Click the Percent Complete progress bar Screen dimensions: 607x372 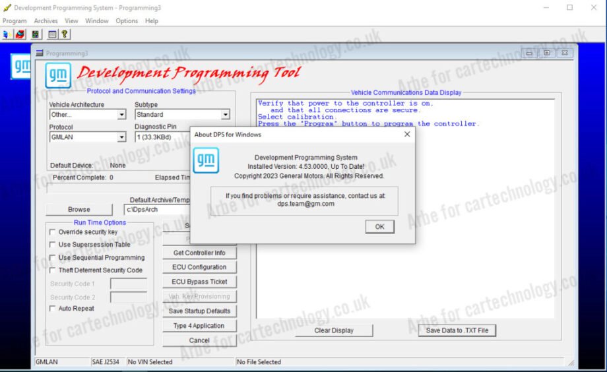118,189
